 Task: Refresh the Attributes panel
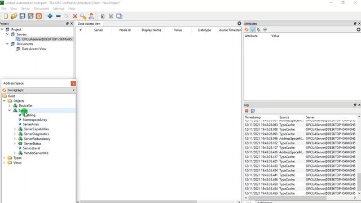click(x=246, y=29)
